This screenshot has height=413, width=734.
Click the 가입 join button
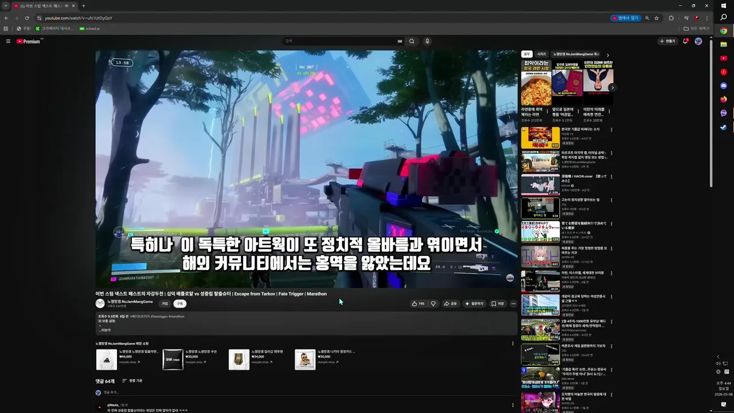165,303
